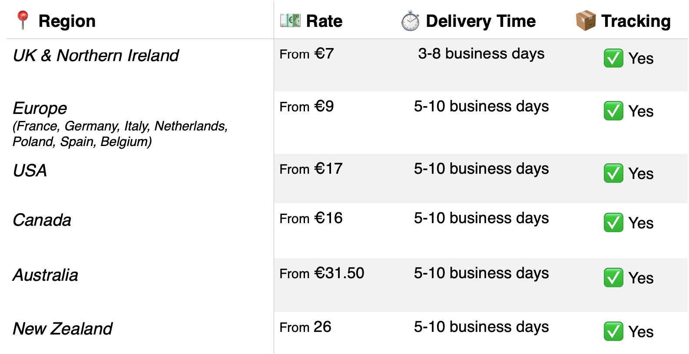
Task: Click the green checkmark in the Australia row
Action: 613,278
